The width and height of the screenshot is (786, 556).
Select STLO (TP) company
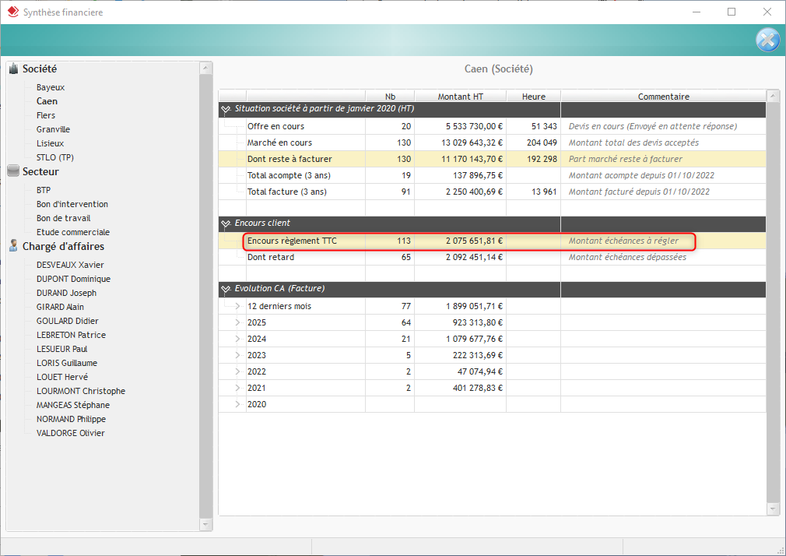click(x=55, y=157)
